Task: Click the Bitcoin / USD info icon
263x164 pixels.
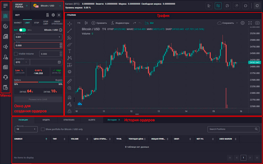Action: 60,30
